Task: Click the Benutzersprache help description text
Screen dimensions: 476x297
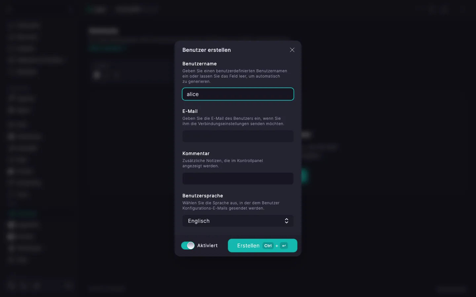Action: click(231, 206)
